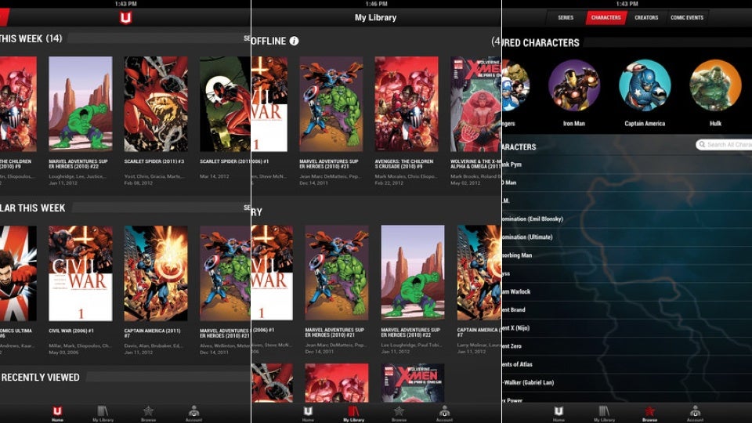Tap the Home icon on the Characters screen
Image resolution: width=752 pixels, height=423 pixels.
[559, 413]
